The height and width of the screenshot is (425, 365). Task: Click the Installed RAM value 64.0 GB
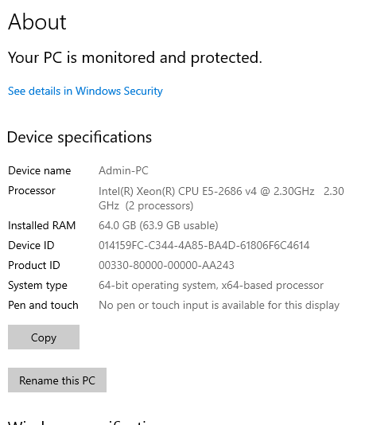click(158, 225)
